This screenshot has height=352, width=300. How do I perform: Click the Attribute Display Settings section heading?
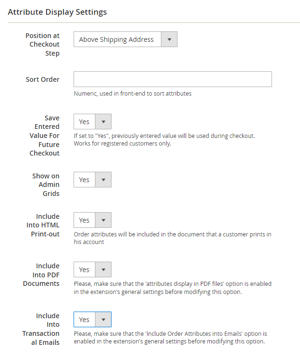pyautogui.click(x=57, y=12)
